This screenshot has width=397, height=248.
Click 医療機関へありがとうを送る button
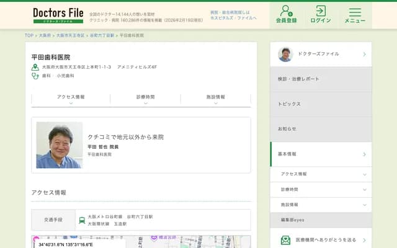(x=321, y=240)
